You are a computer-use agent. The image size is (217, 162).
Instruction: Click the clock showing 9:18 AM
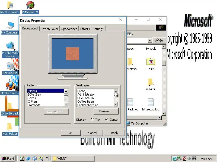[206, 159]
